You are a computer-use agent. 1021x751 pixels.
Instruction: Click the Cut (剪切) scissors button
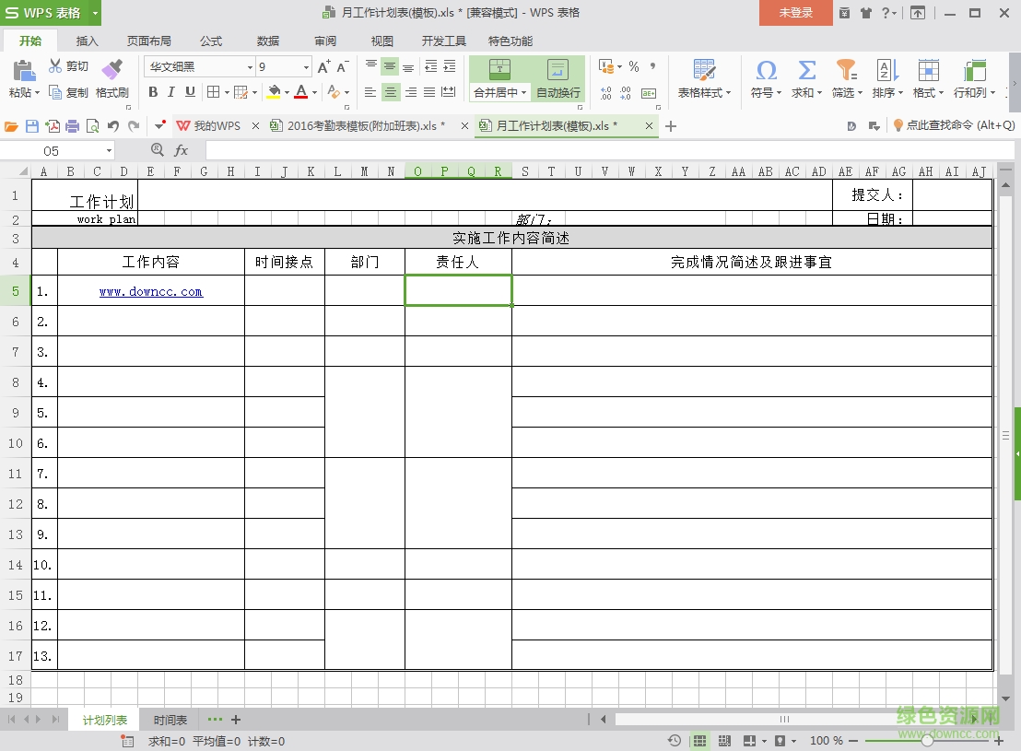tap(68, 65)
